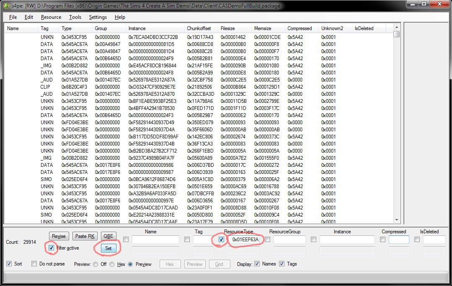This screenshot has width=452, height=286.
Task: Click the resource list scrollbar thumb
Action: tap(397, 34)
